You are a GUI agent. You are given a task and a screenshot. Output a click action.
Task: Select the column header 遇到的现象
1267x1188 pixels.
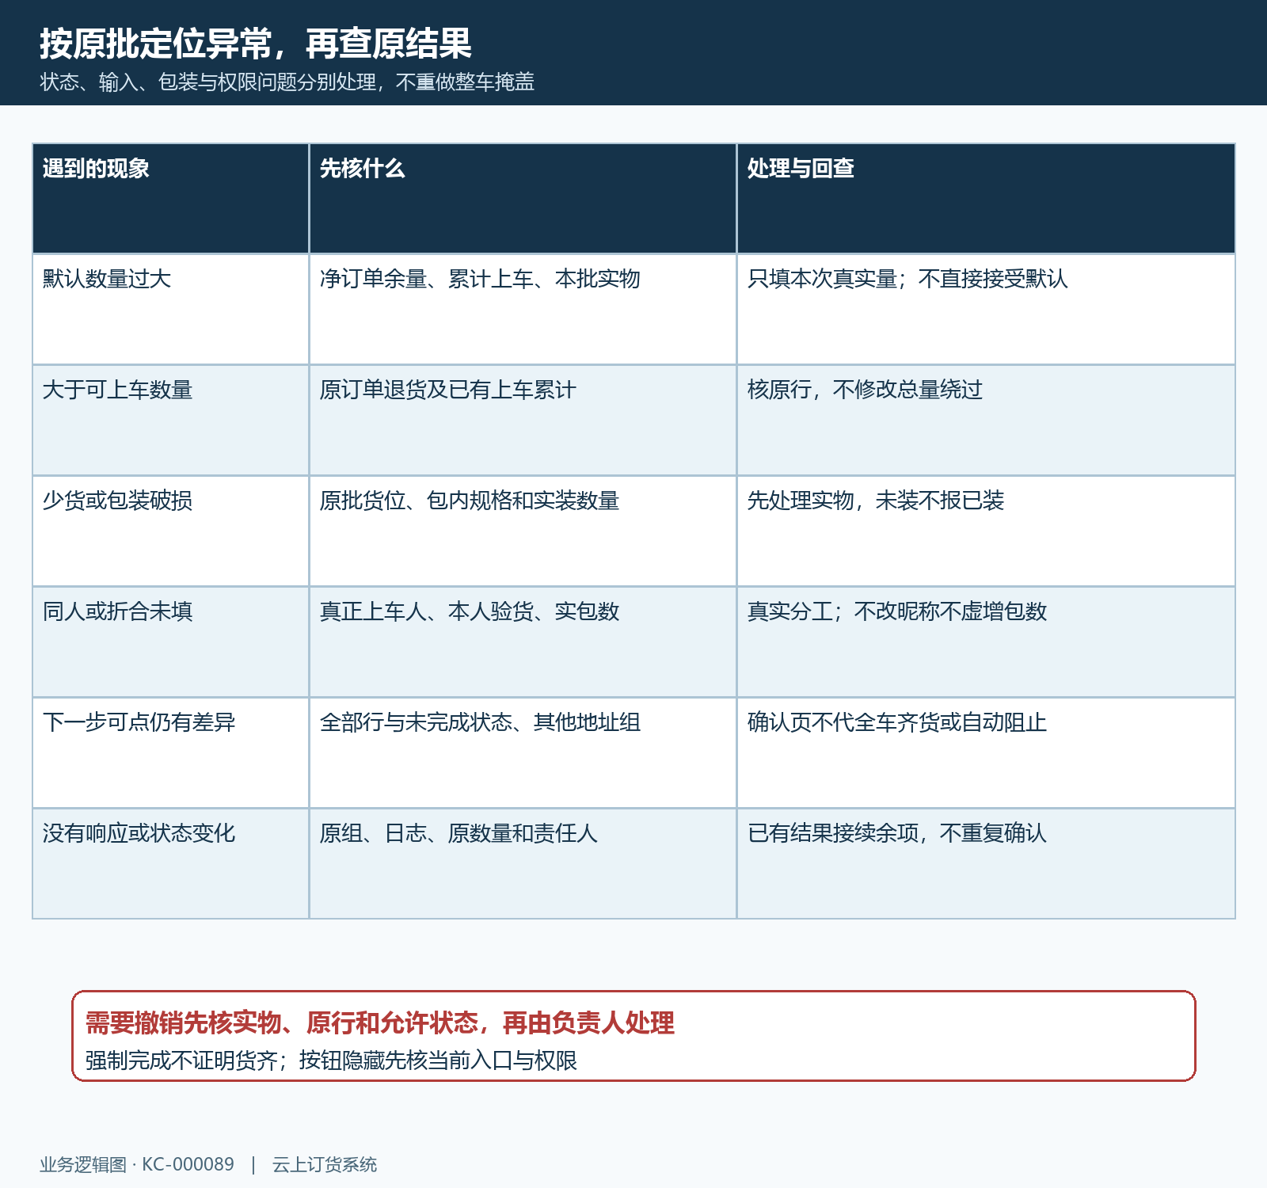click(170, 198)
